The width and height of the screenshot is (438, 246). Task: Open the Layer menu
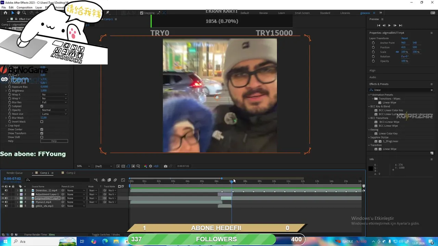[39, 8]
